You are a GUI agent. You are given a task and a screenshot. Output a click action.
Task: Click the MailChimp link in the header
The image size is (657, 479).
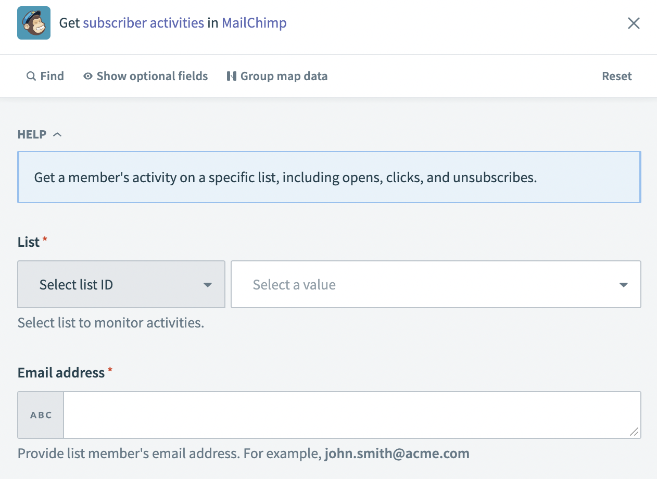coord(254,23)
